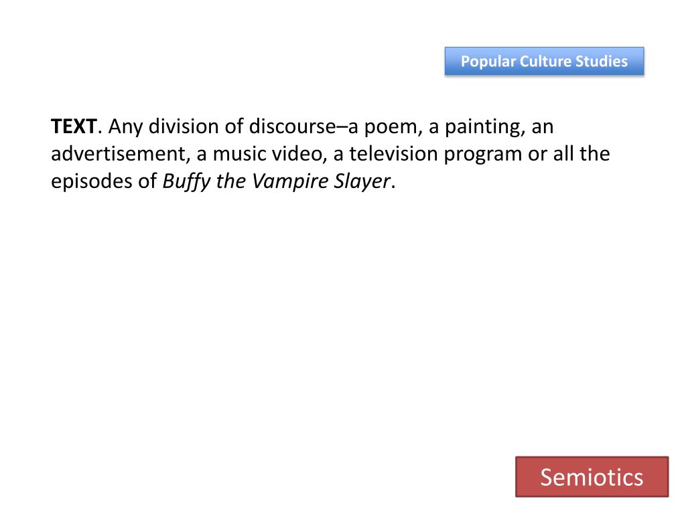Screen dimensions: 686x514
Task: Select the word advertisement
Action: pyautogui.click(x=118, y=154)
